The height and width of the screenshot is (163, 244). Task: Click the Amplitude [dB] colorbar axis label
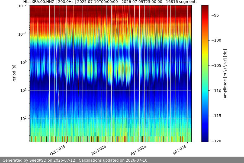(225, 74)
